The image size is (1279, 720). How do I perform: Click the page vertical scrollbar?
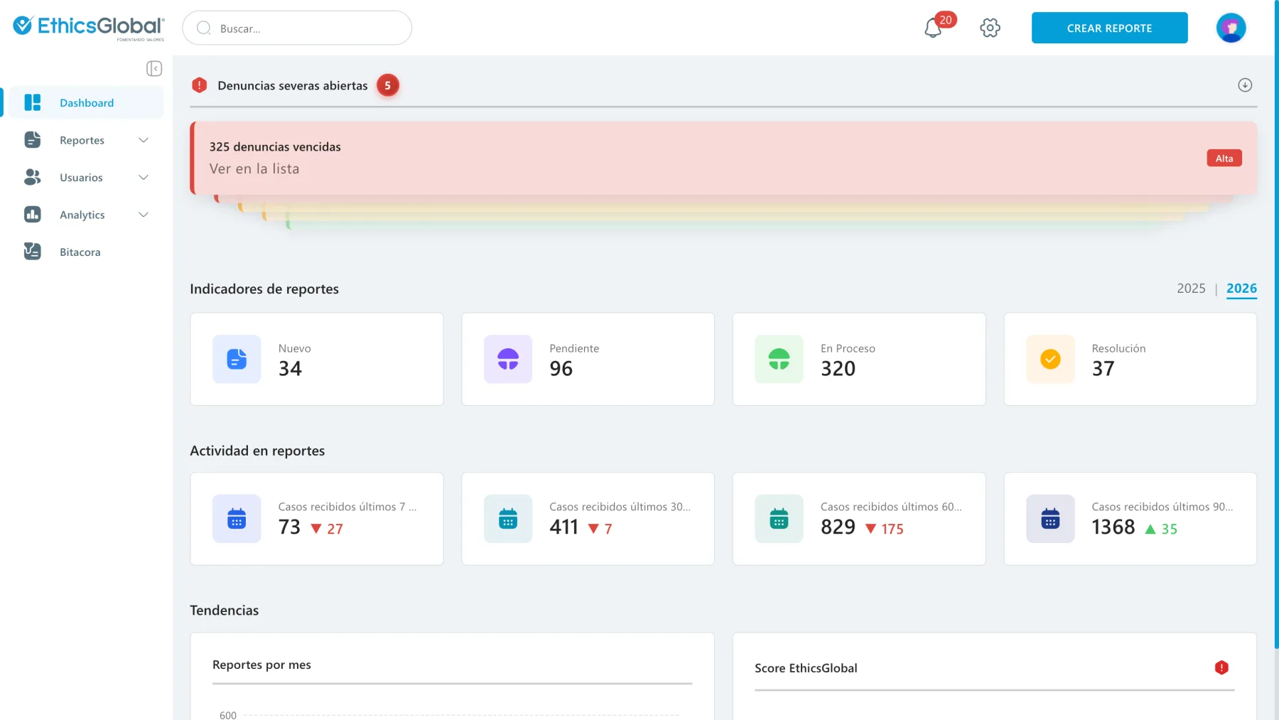pyautogui.click(x=1277, y=324)
